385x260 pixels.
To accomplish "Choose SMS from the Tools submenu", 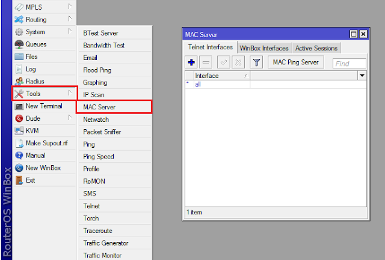I will (x=115, y=193).
